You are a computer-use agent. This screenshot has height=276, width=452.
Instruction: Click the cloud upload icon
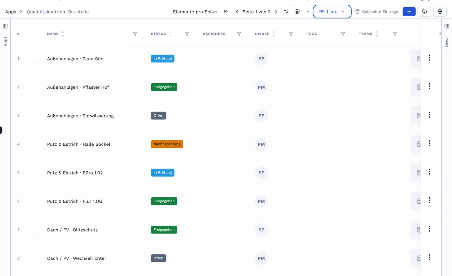click(424, 12)
